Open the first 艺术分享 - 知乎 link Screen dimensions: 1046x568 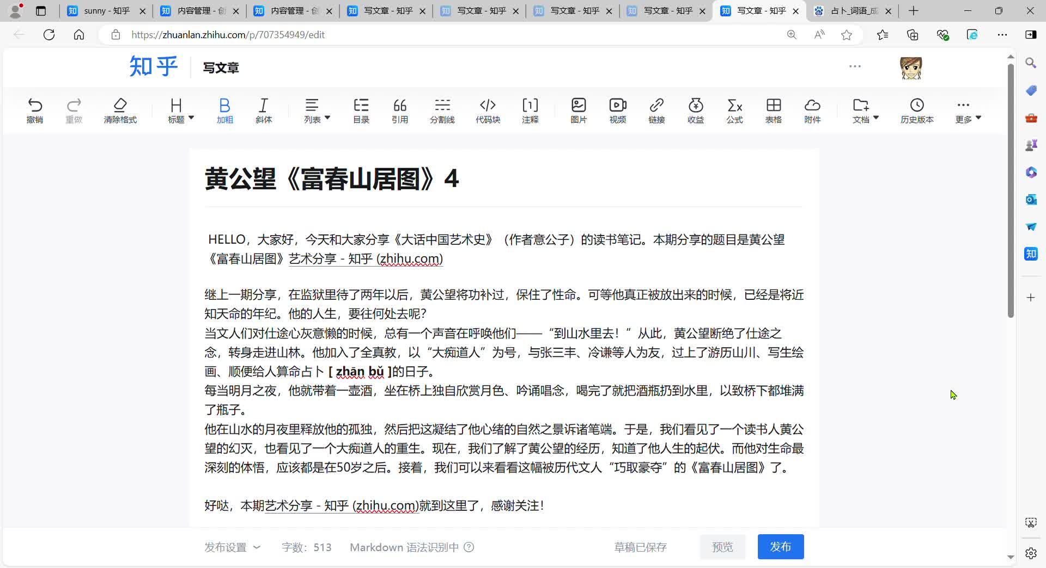pos(366,259)
